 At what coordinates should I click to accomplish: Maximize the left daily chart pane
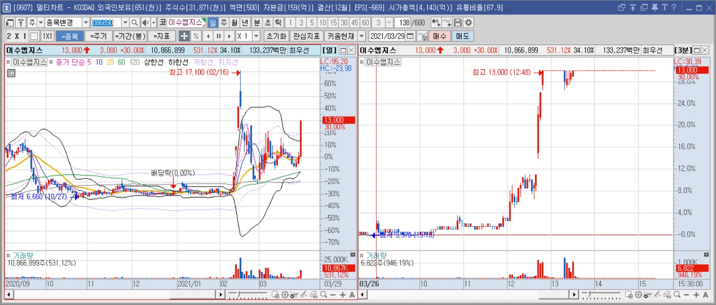343,50
